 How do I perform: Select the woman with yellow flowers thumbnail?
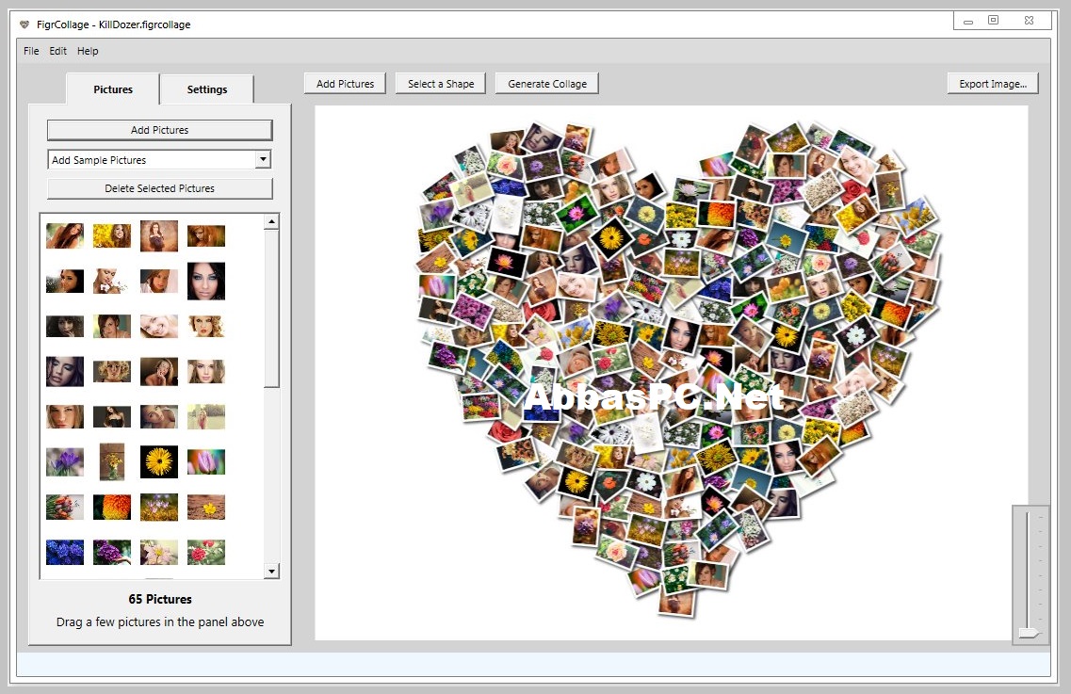(x=112, y=235)
